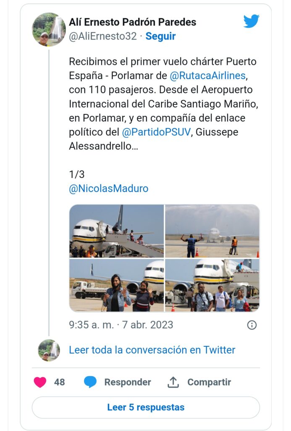291x431 pixels.
Task: Open photo of ground crew marshalling plane
Action: click(x=212, y=231)
